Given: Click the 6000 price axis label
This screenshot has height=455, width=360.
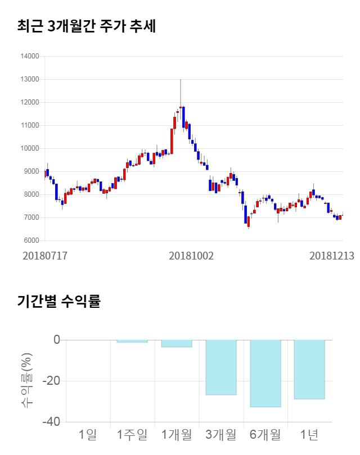Looking at the screenshot, I should [31, 240].
